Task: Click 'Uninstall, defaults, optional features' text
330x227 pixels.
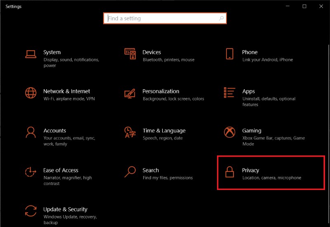Action: (x=269, y=102)
